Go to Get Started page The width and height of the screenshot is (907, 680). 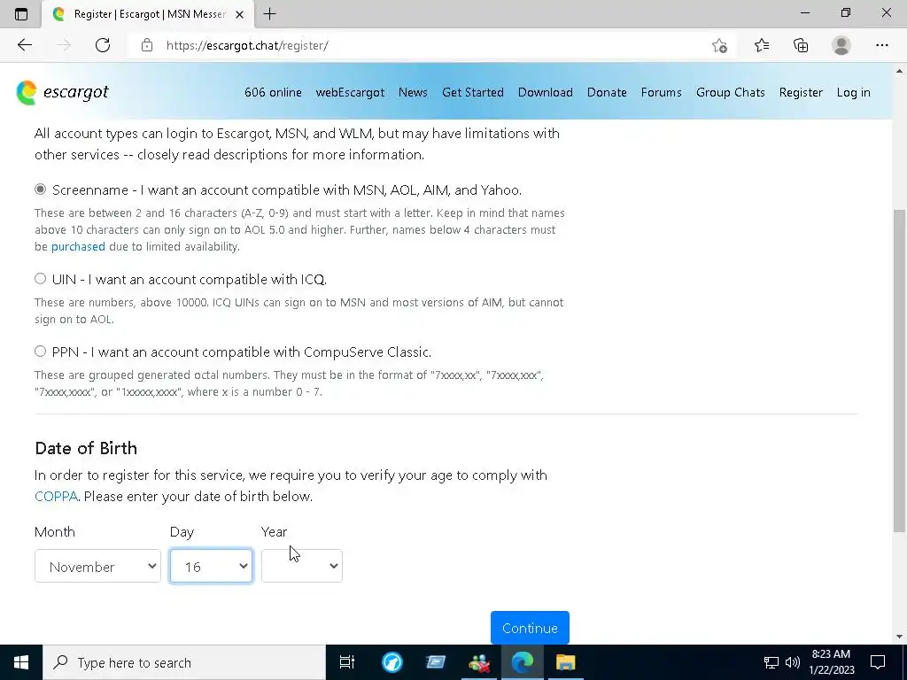473,92
